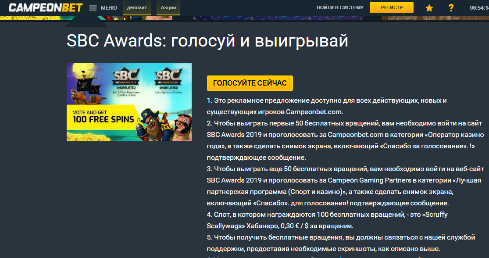
Task: Click the SBC Awards: голосуй и выигрывай heading
Action: (207, 41)
